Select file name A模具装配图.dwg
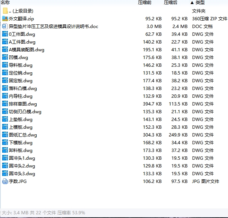This screenshot has width=228, height=218. (27, 50)
